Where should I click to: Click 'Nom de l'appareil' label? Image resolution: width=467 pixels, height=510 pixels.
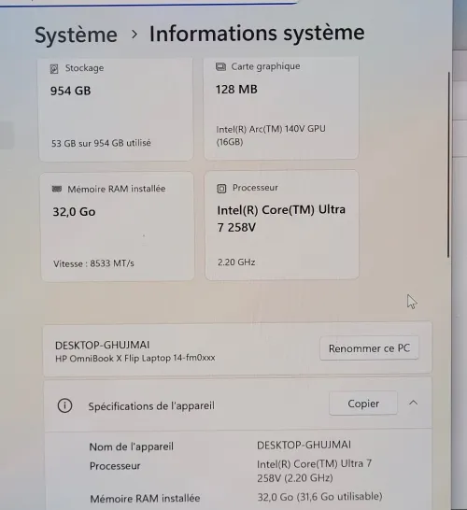pos(132,446)
